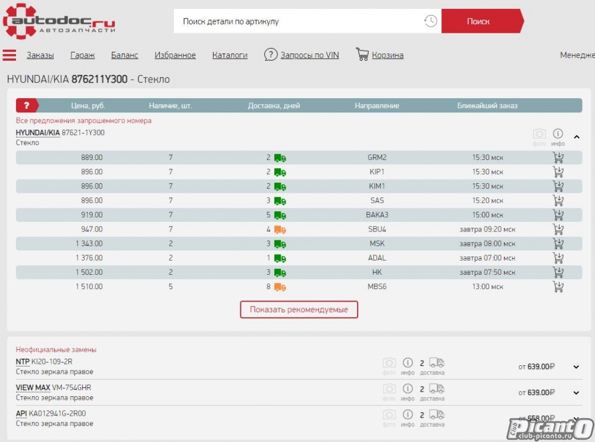The height and width of the screenshot is (442, 595).
Task: Click the red Поиск button
Action: [x=483, y=21]
